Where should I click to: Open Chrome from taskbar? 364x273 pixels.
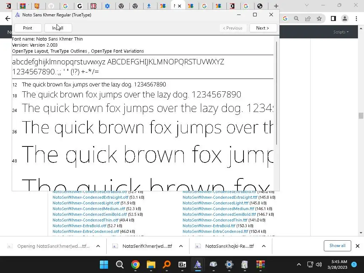[135, 264]
